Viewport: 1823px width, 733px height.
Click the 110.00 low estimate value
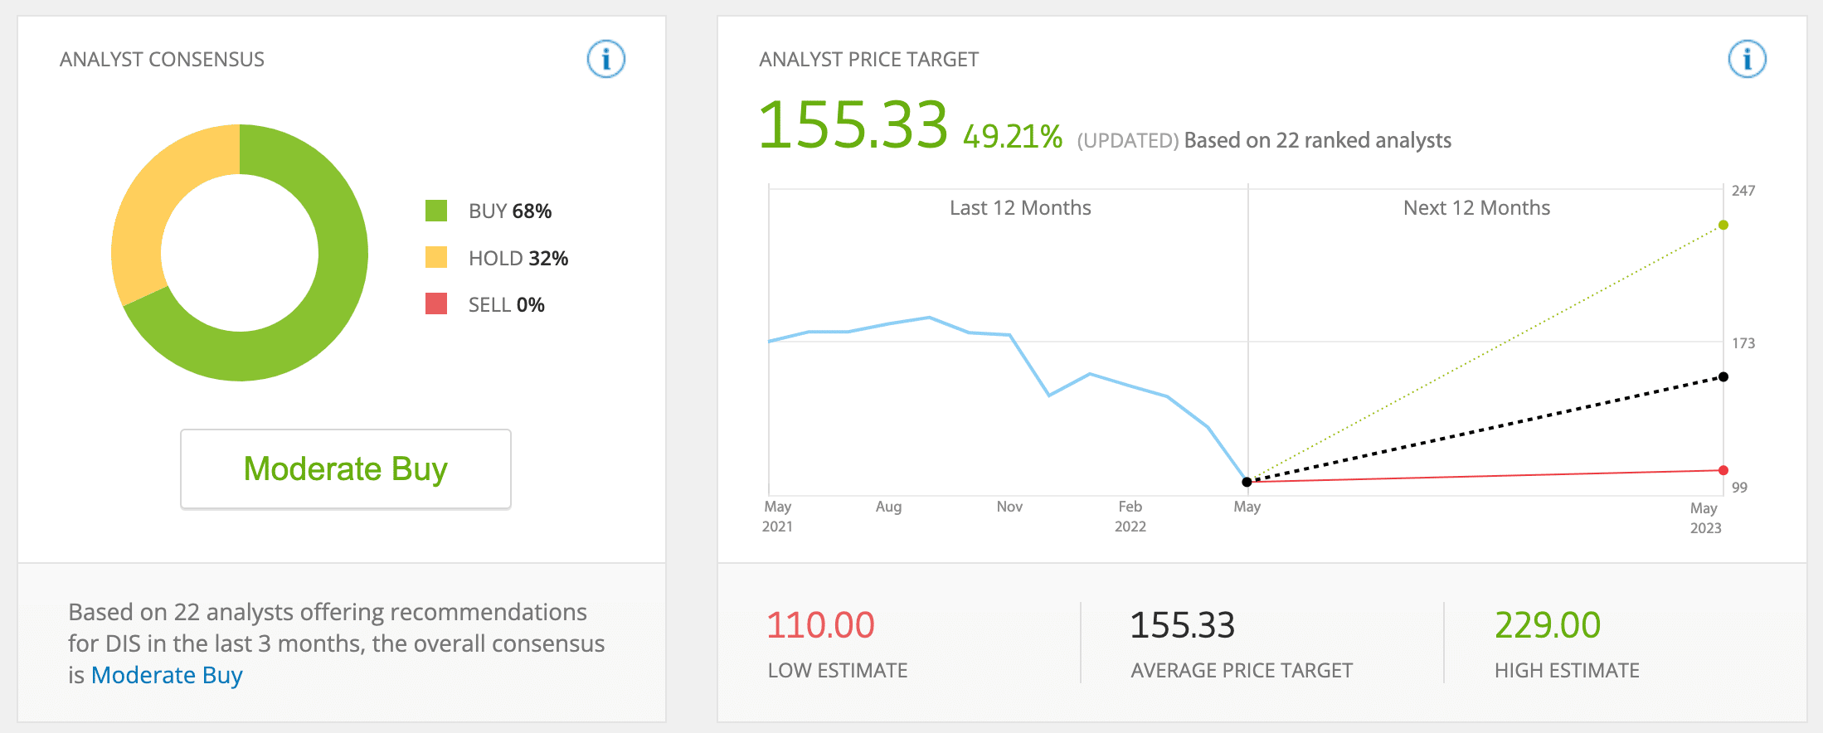click(x=820, y=625)
